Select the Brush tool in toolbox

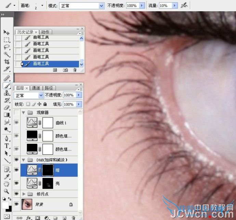(6, 86)
